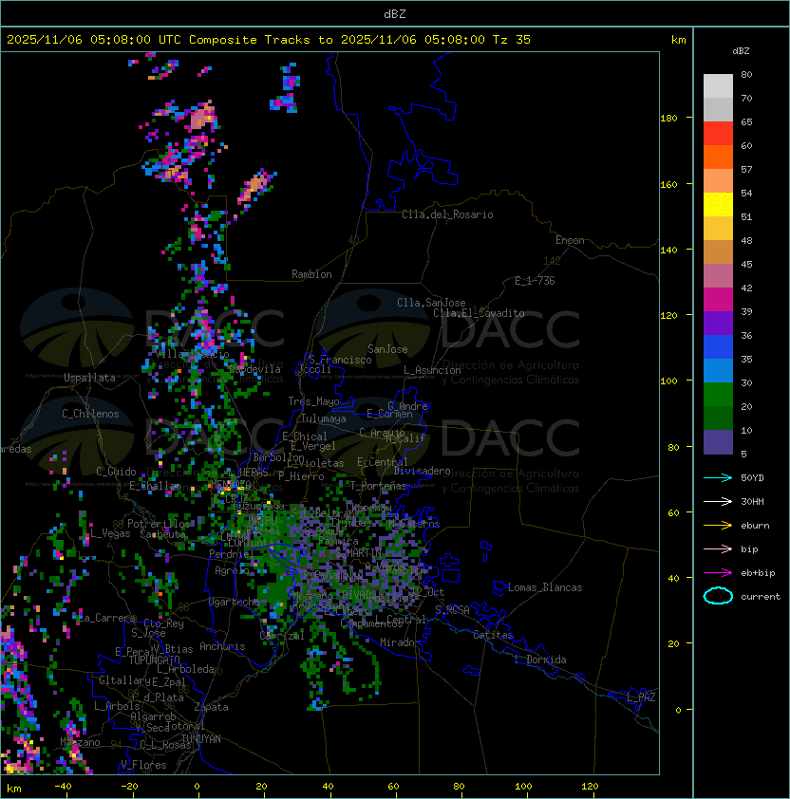
Task: Click the 'TUNUYAN' place label
Action: coord(201,739)
